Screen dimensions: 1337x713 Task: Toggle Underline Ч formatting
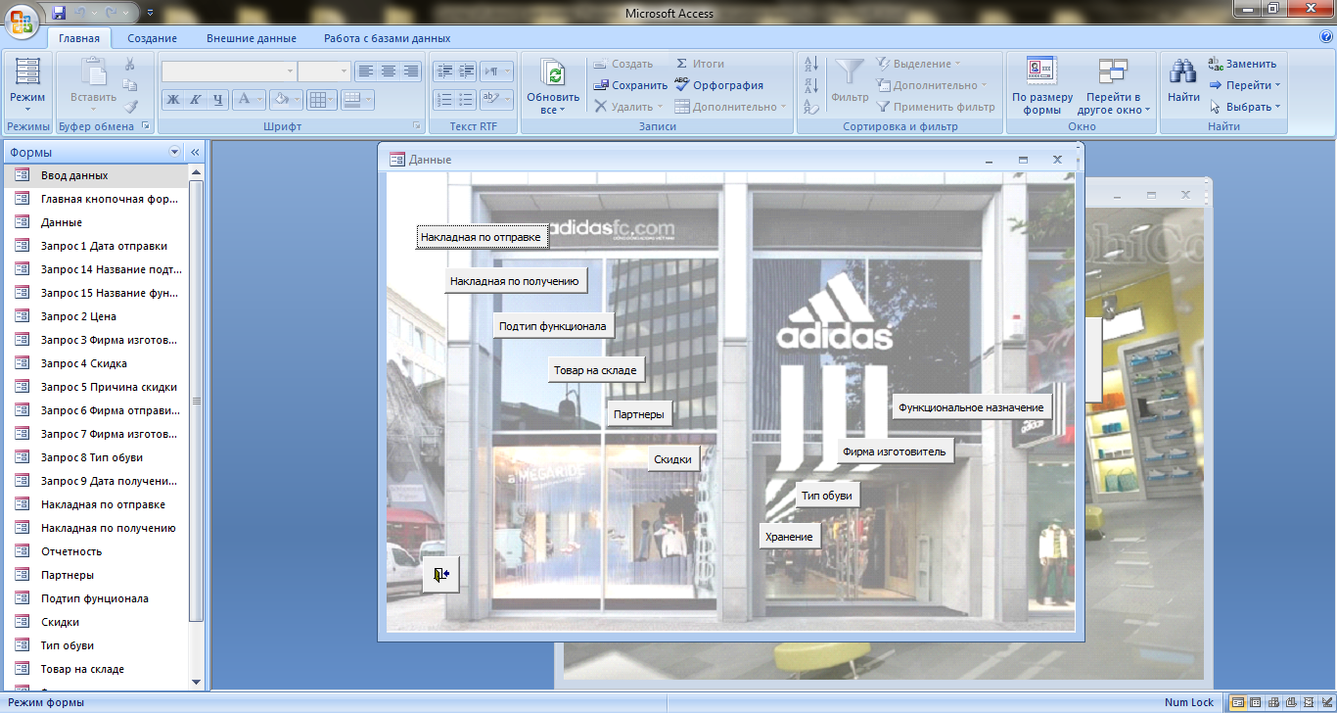coord(218,99)
